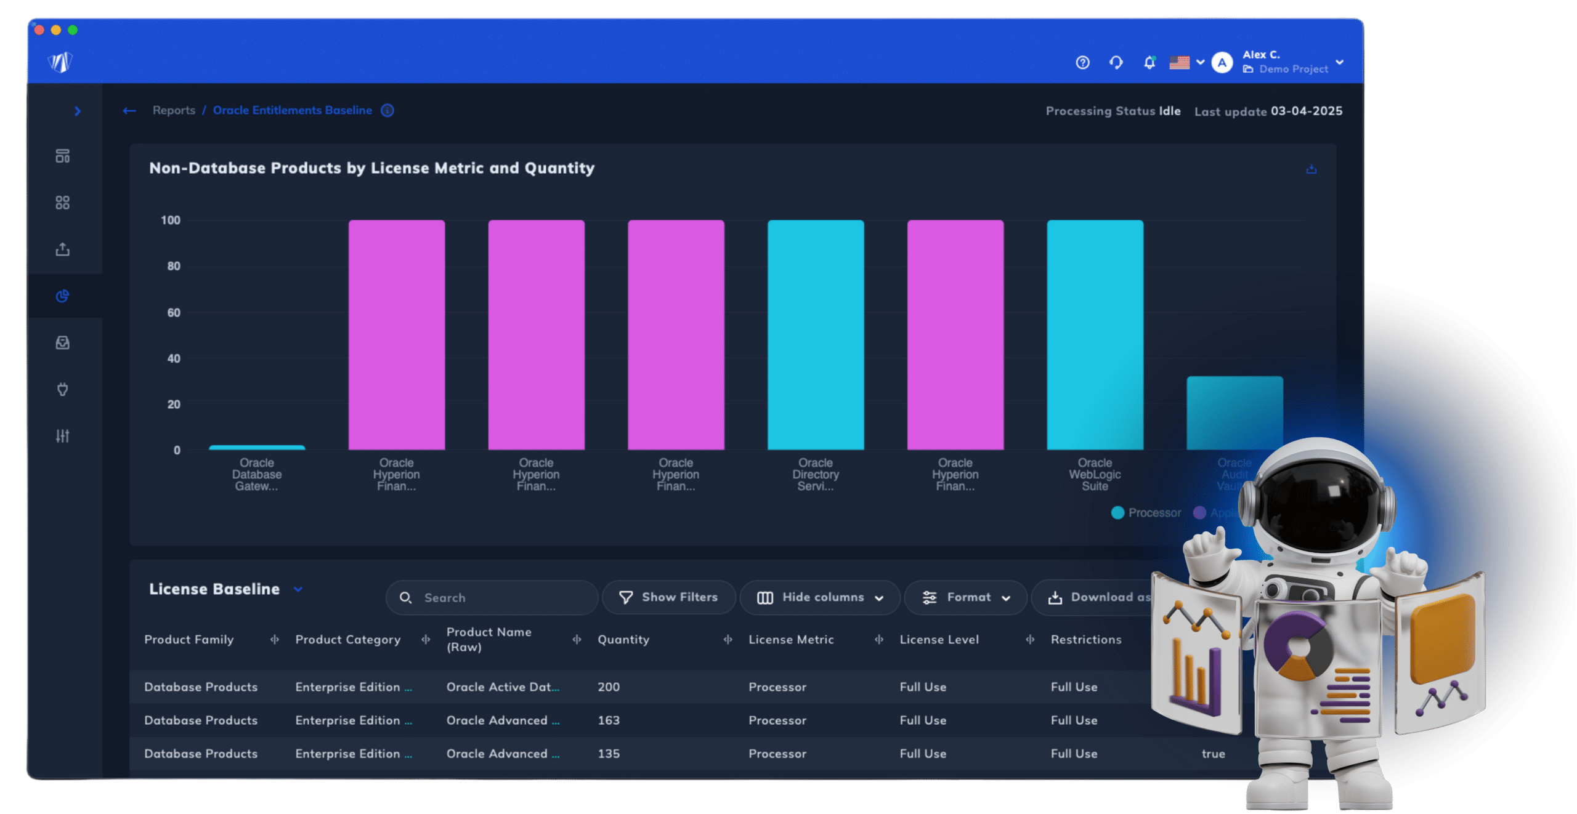
Task: Go back using the left arrow
Action: pyautogui.click(x=129, y=111)
